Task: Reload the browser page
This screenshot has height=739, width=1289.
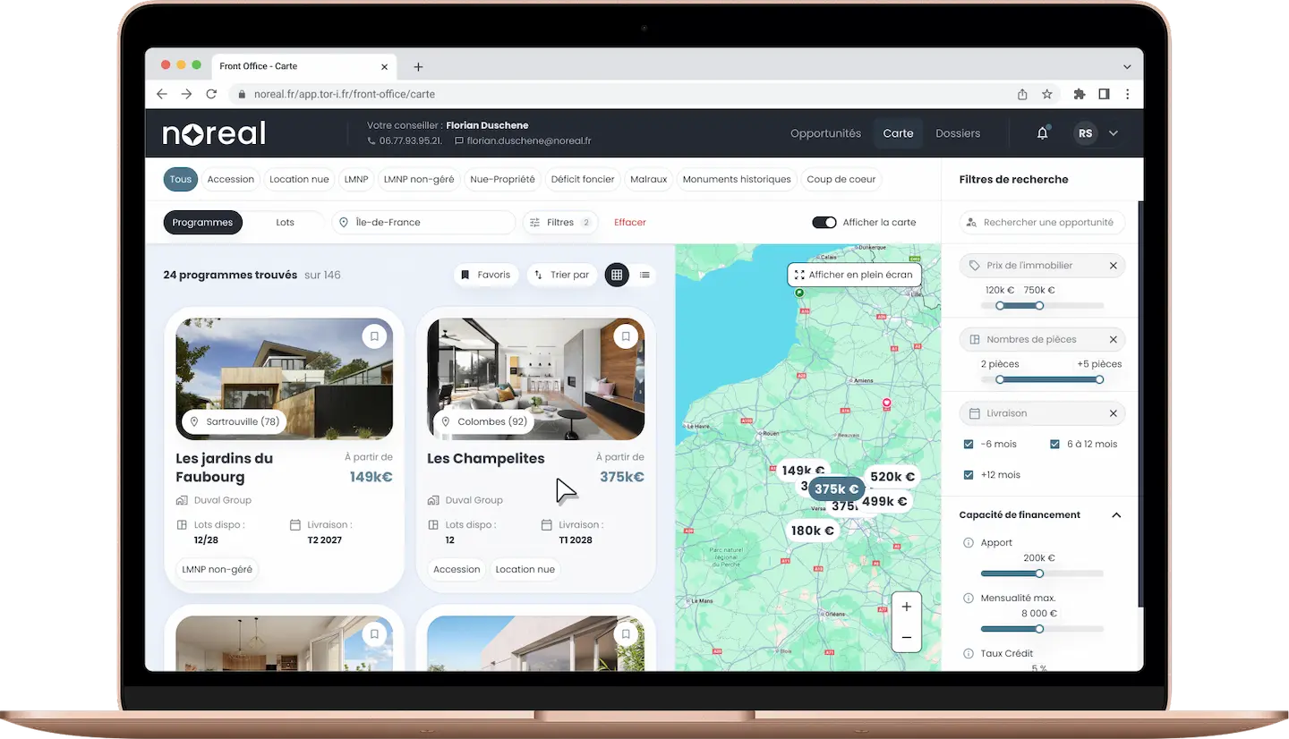Action: tap(211, 94)
